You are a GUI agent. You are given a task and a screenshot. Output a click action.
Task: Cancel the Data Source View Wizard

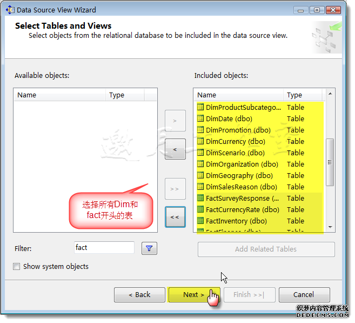(x=304, y=295)
